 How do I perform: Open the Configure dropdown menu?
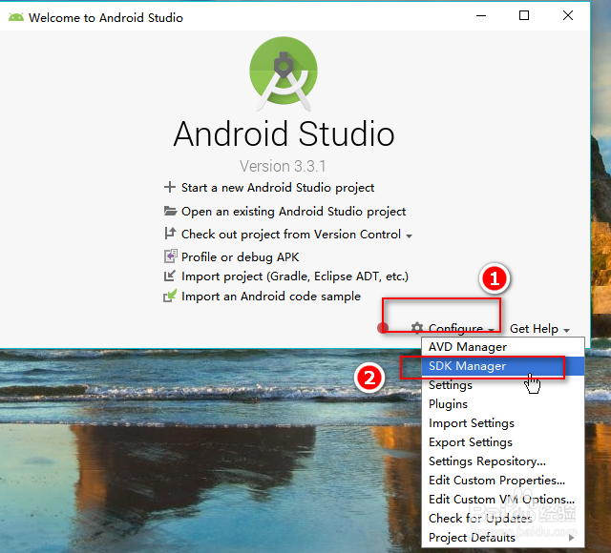pyautogui.click(x=455, y=328)
